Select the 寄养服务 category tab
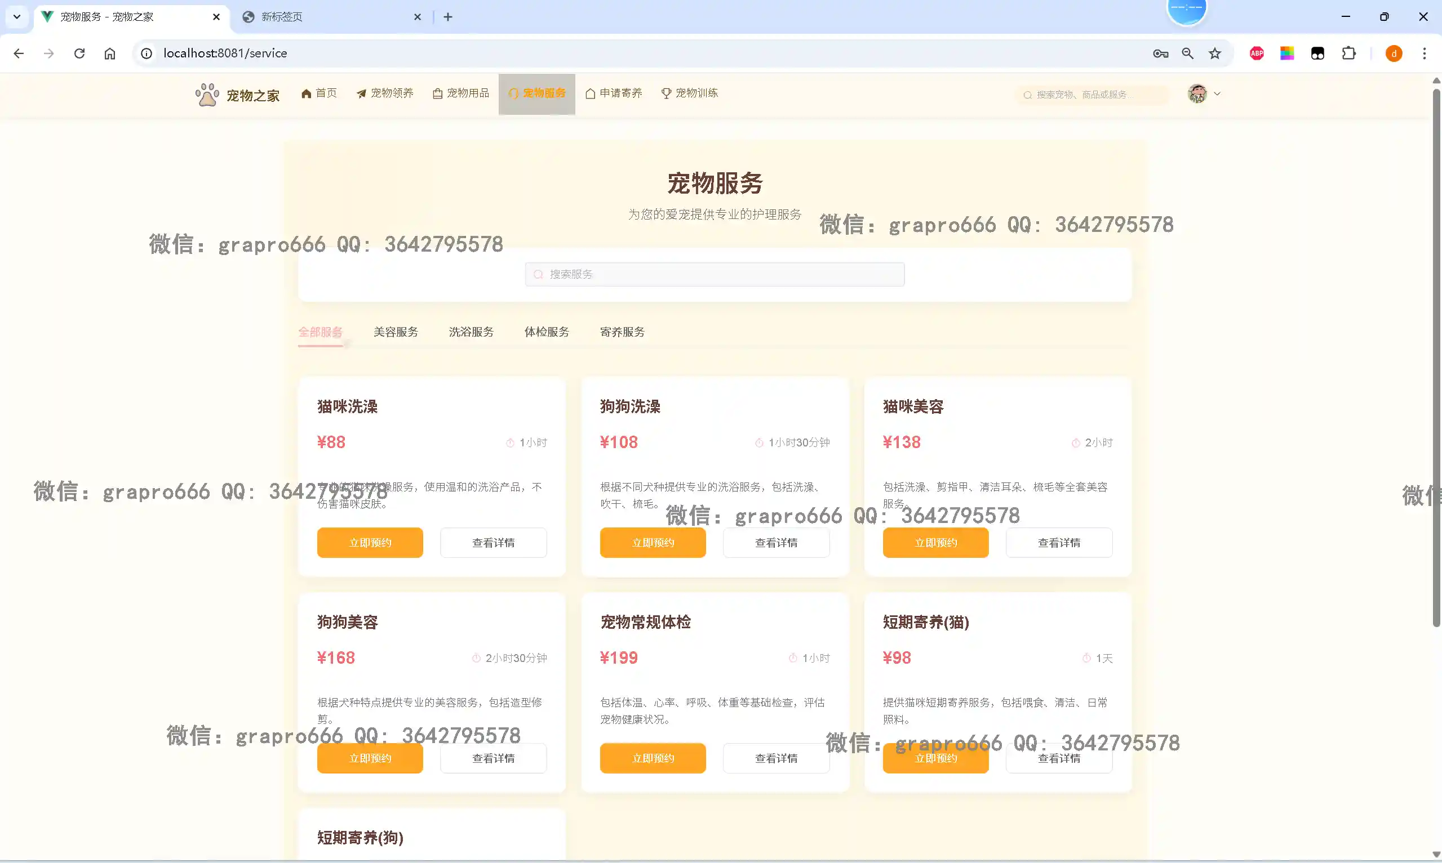 coord(622,332)
